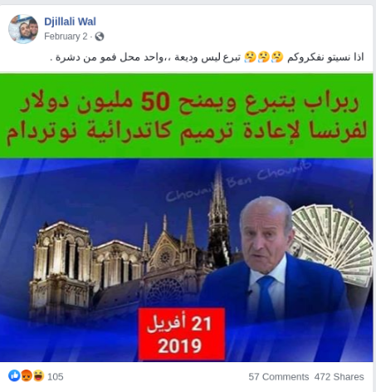Click the yellow Haha reaction icon

coord(38,376)
